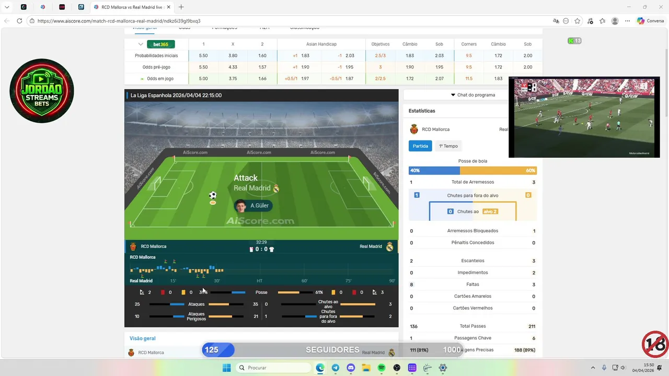
Task: Click the Corners column header
Action: tap(469, 44)
